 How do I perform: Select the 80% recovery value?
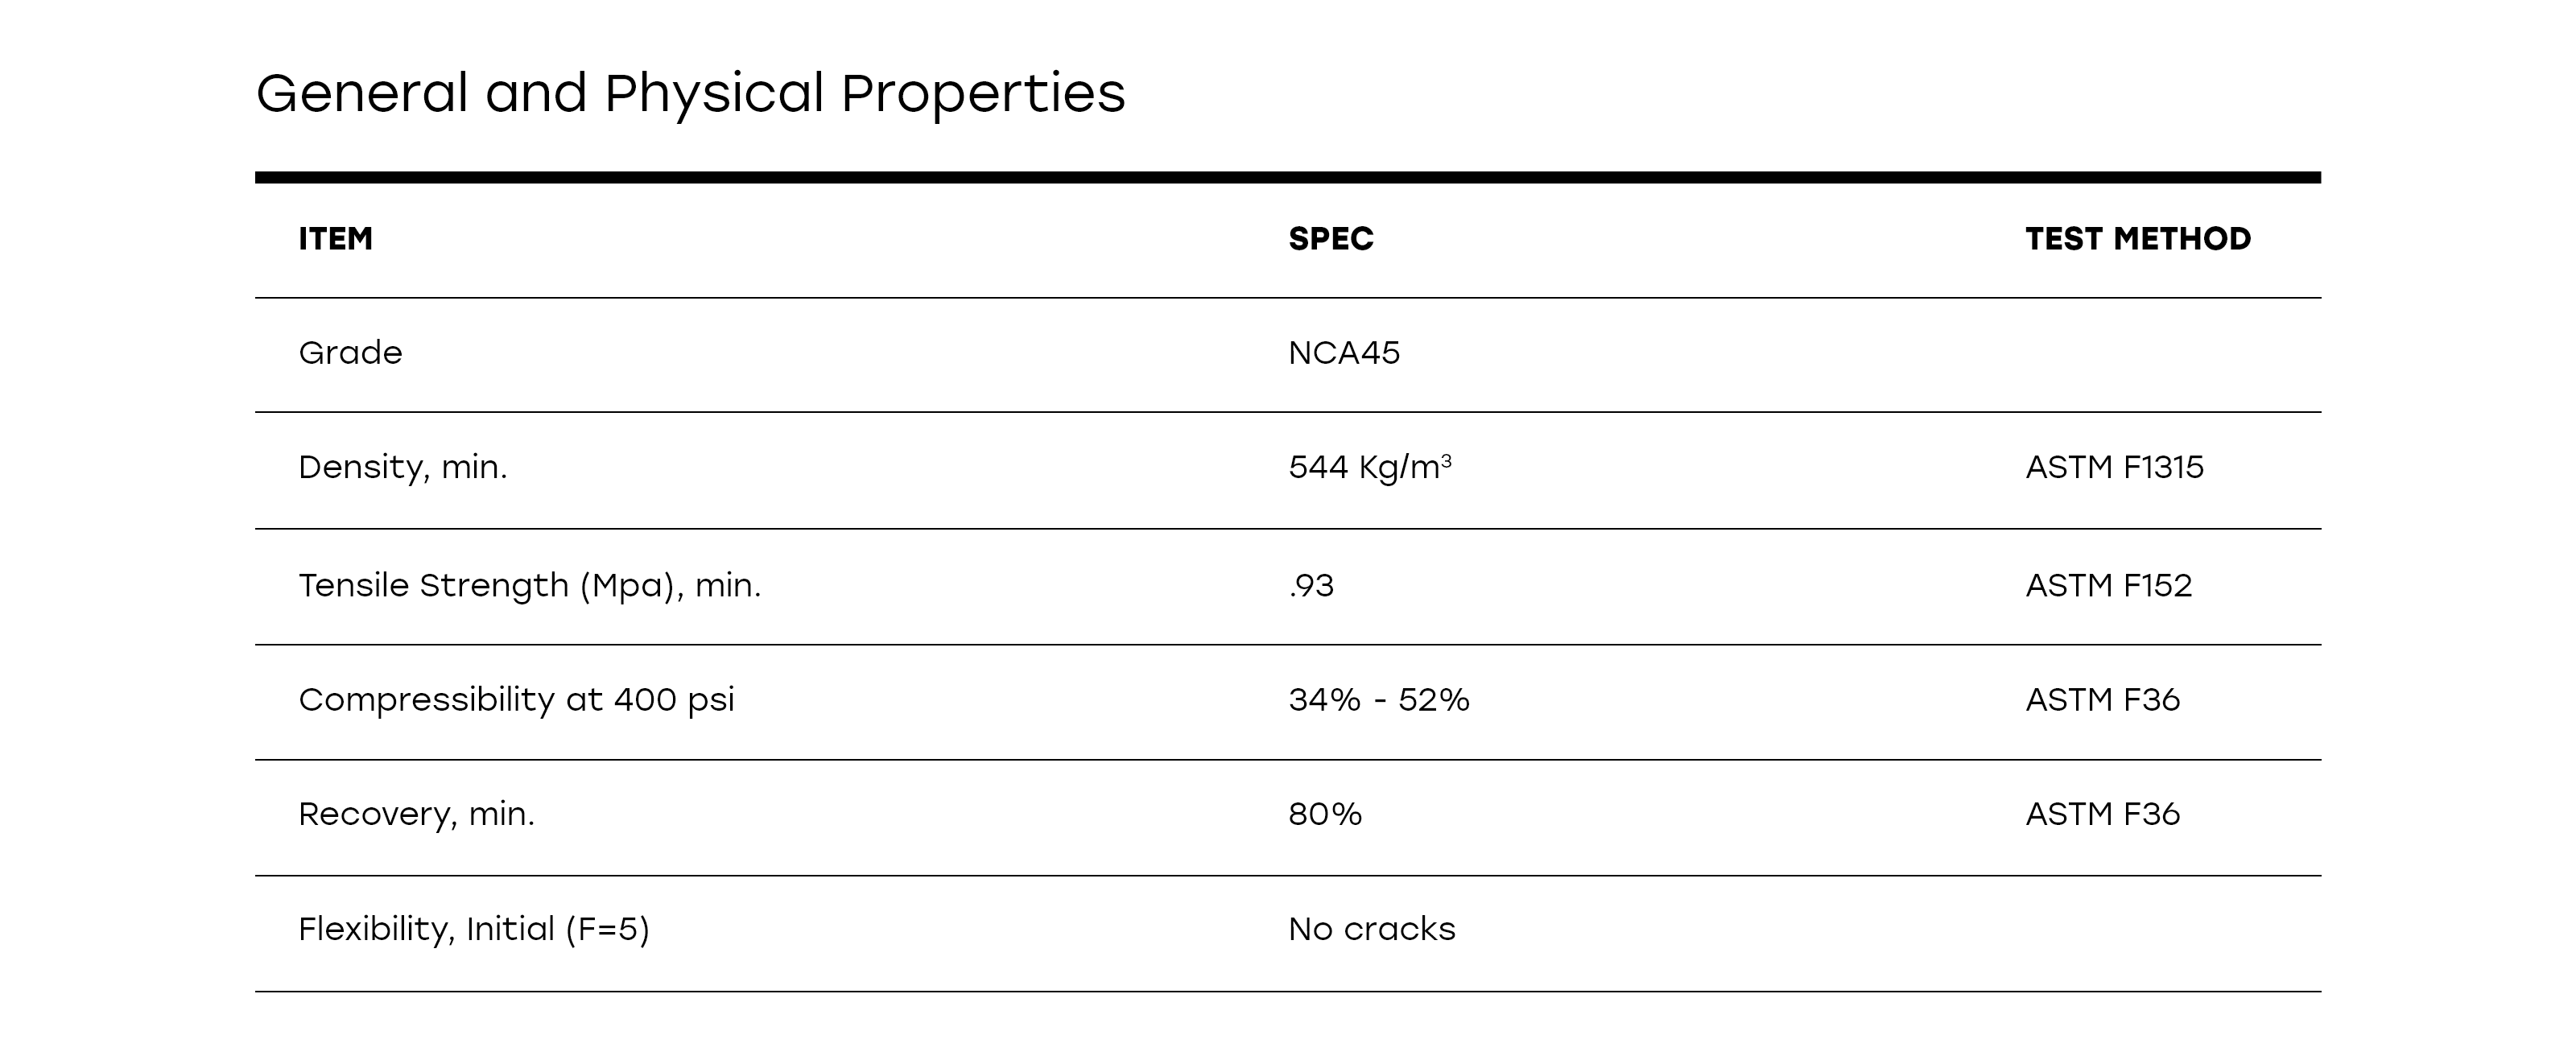coord(1324,814)
